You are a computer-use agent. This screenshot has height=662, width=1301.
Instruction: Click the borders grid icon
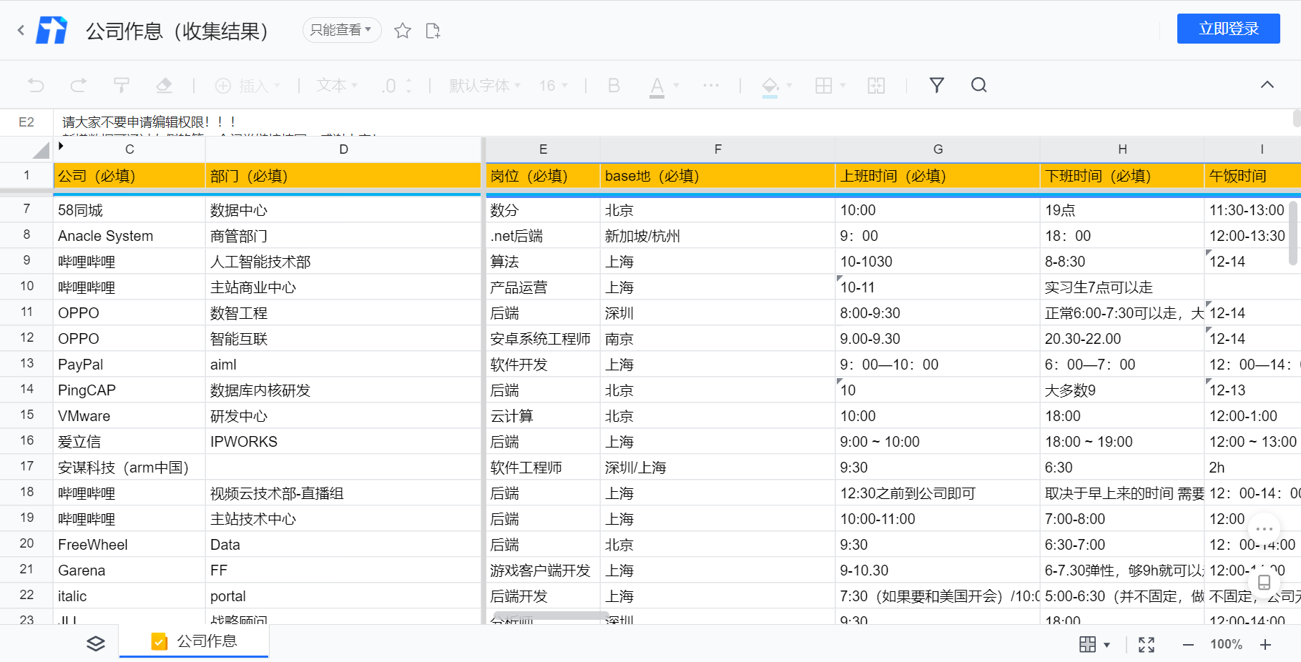point(824,86)
